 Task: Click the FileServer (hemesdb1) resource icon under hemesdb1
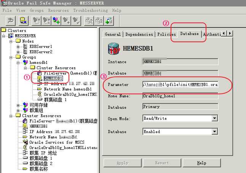[40, 73]
